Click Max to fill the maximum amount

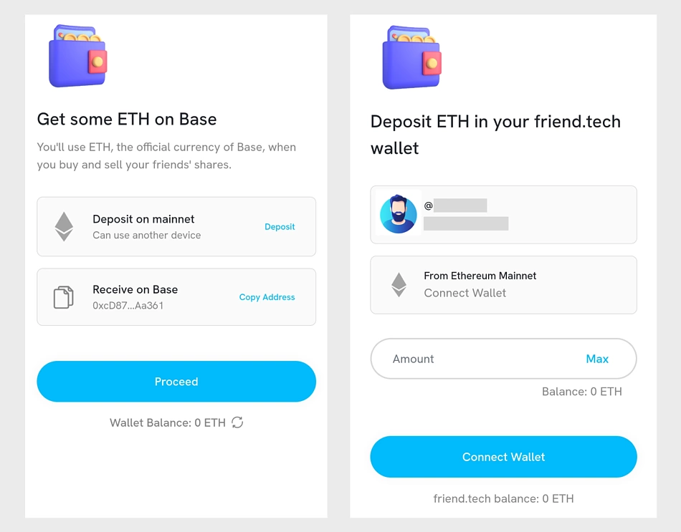pos(597,359)
